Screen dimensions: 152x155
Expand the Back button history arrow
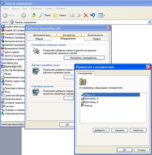[18, 15]
